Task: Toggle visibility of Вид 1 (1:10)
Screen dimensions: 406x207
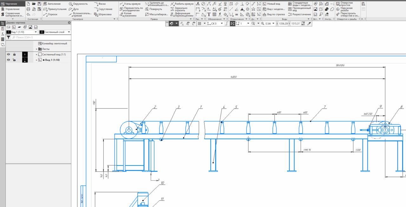Action: click(x=9, y=60)
